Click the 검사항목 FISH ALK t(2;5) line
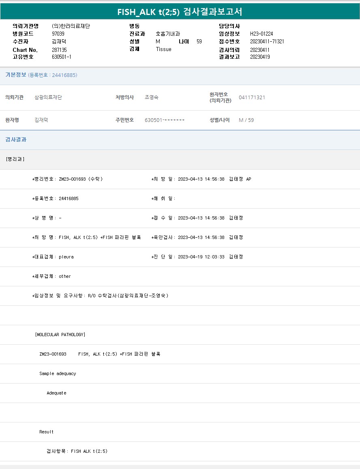Image resolution: width=360 pixels, height=469 pixels. (x=77, y=451)
